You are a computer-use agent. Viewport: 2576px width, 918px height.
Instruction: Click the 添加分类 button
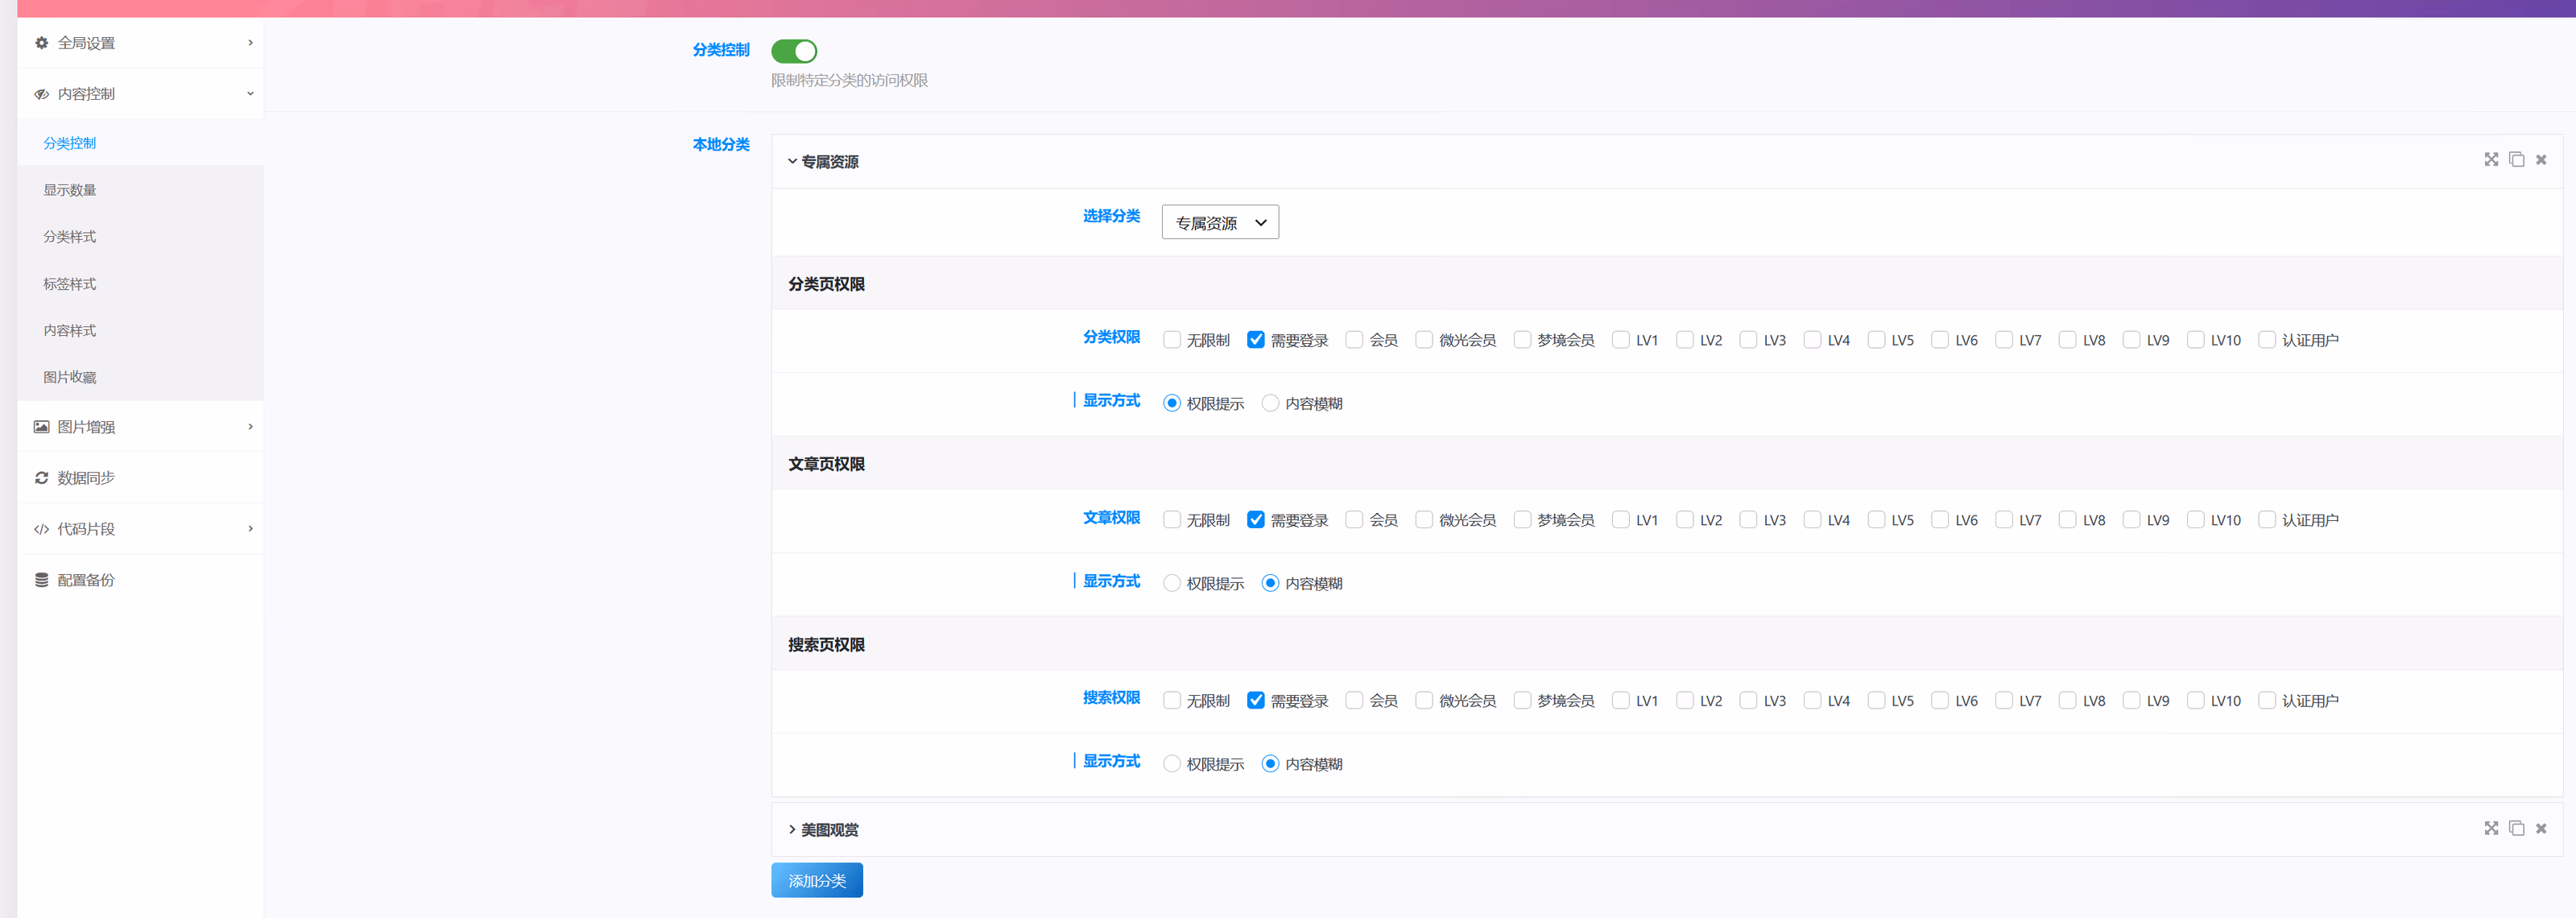click(x=817, y=880)
